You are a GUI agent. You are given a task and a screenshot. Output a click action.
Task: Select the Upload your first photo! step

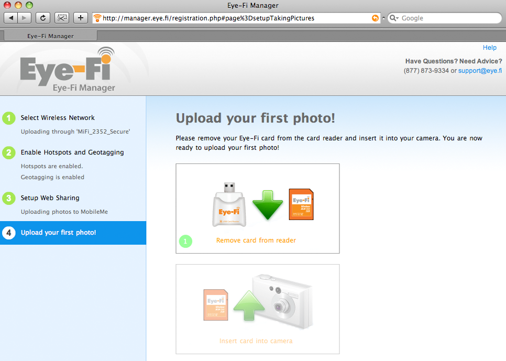tap(73, 233)
